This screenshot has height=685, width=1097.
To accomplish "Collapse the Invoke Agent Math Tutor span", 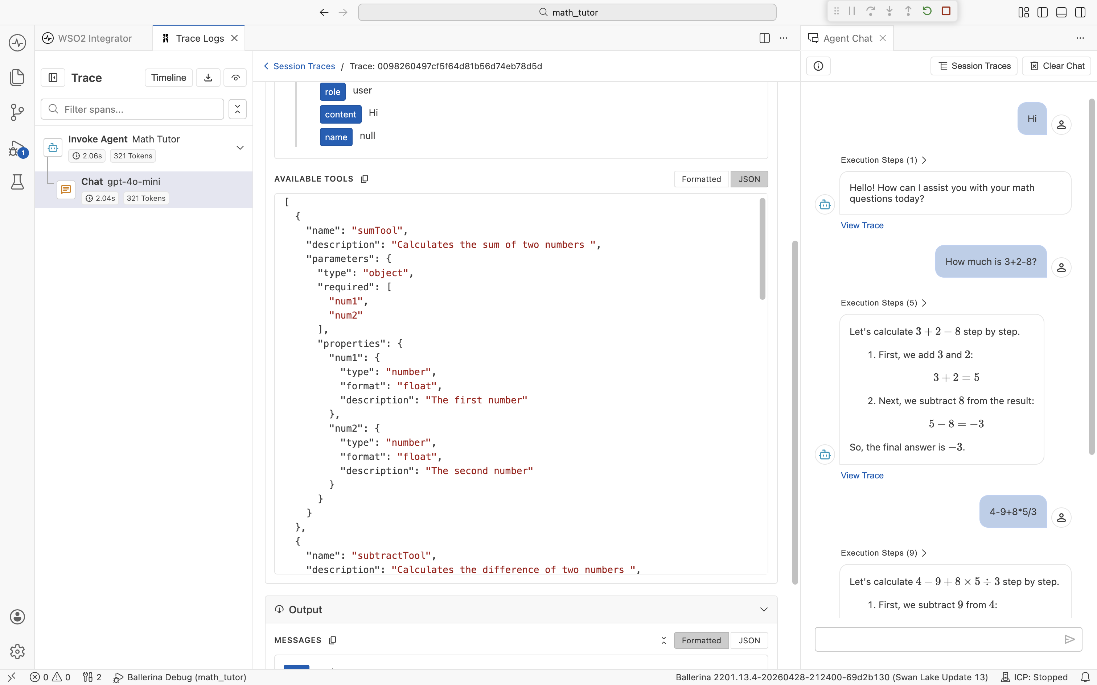I will [x=240, y=148].
